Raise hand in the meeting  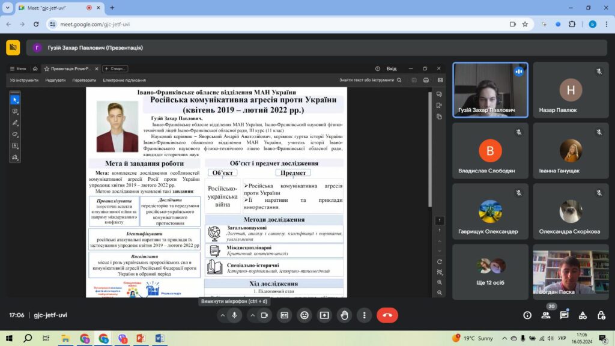(344, 315)
